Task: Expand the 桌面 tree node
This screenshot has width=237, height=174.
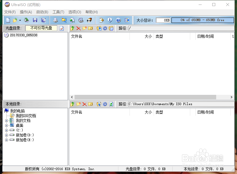Action: click(x=6, y=125)
